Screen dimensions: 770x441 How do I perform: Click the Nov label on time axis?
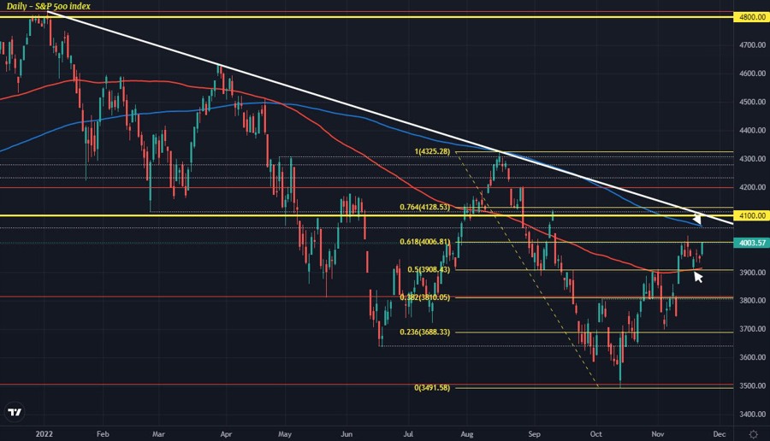658,434
